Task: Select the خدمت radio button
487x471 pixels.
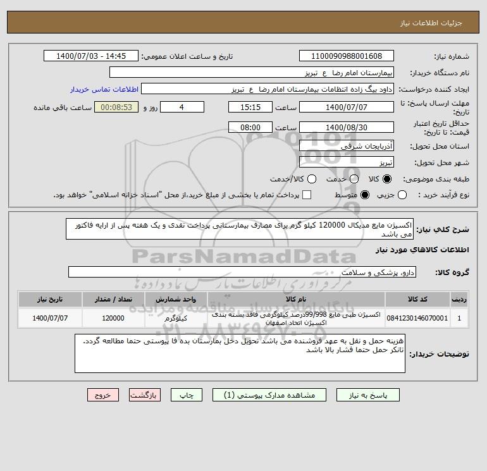Action: click(354, 179)
